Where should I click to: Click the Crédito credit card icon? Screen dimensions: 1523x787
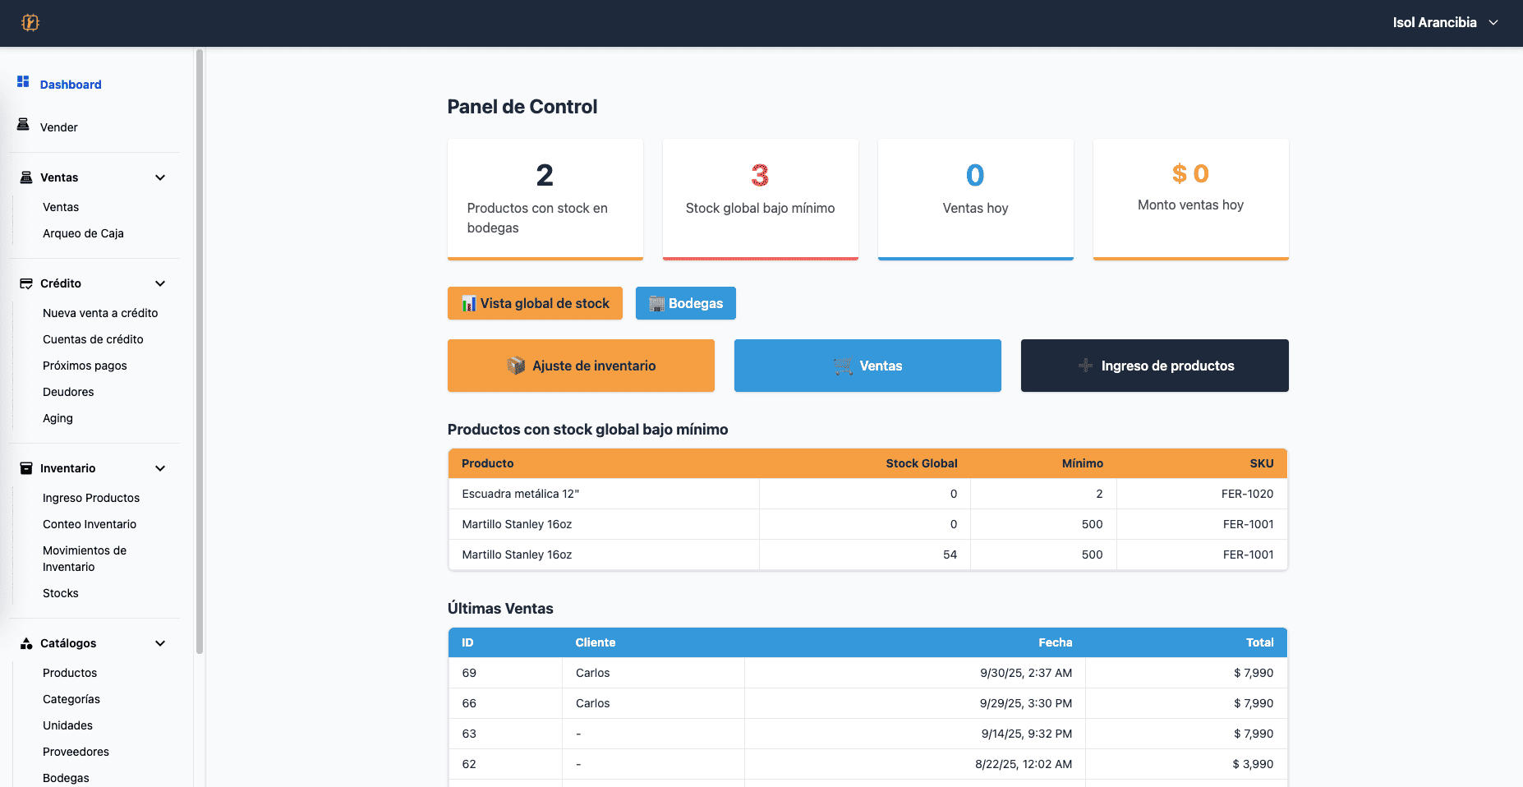pyautogui.click(x=25, y=283)
